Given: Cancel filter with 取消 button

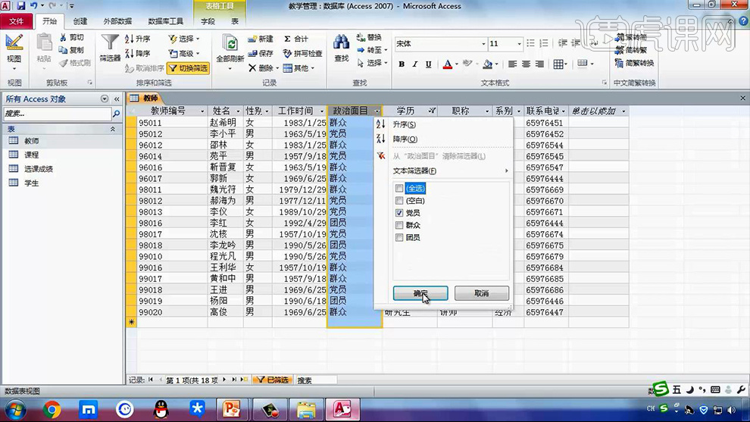Looking at the screenshot, I should click(x=482, y=293).
